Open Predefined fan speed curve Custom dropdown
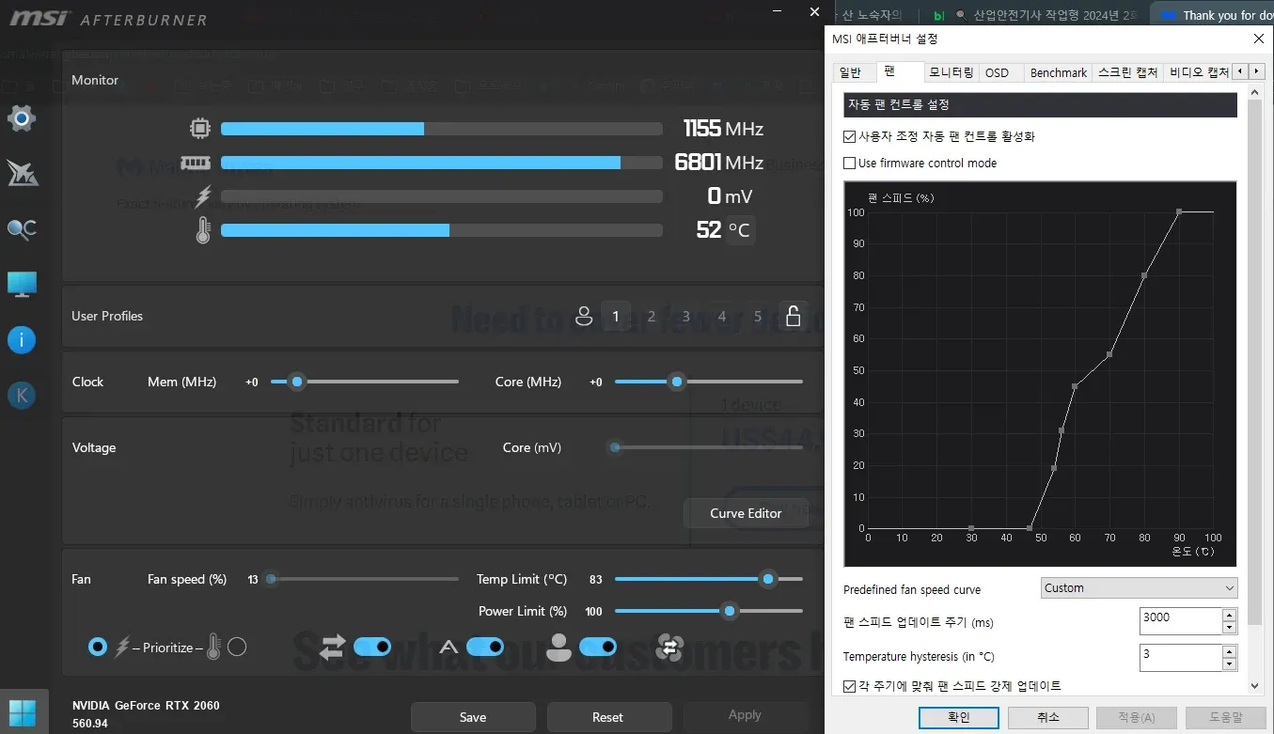 pos(1140,588)
